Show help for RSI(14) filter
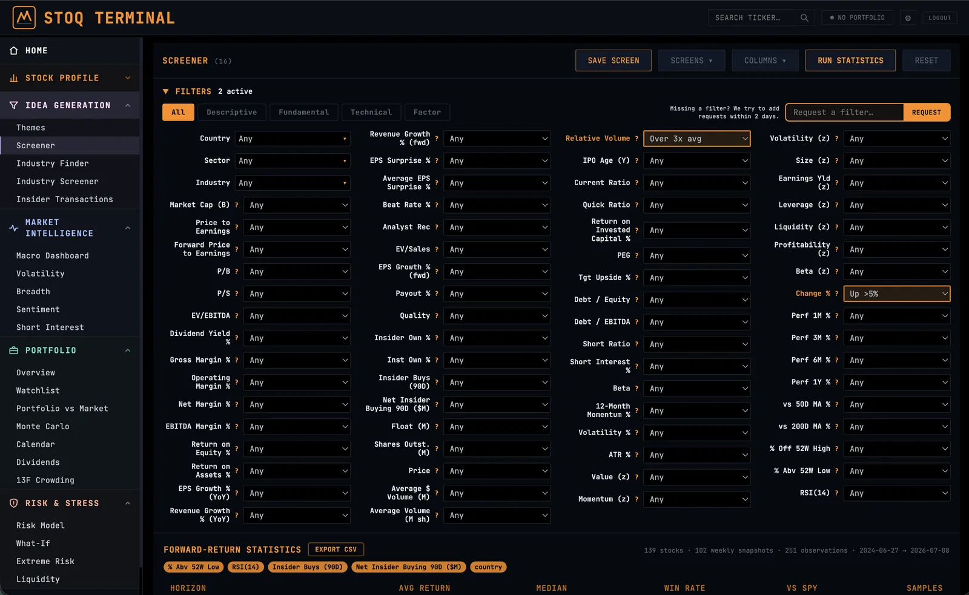This screenshot has height=595, width=969. [836, 493]
